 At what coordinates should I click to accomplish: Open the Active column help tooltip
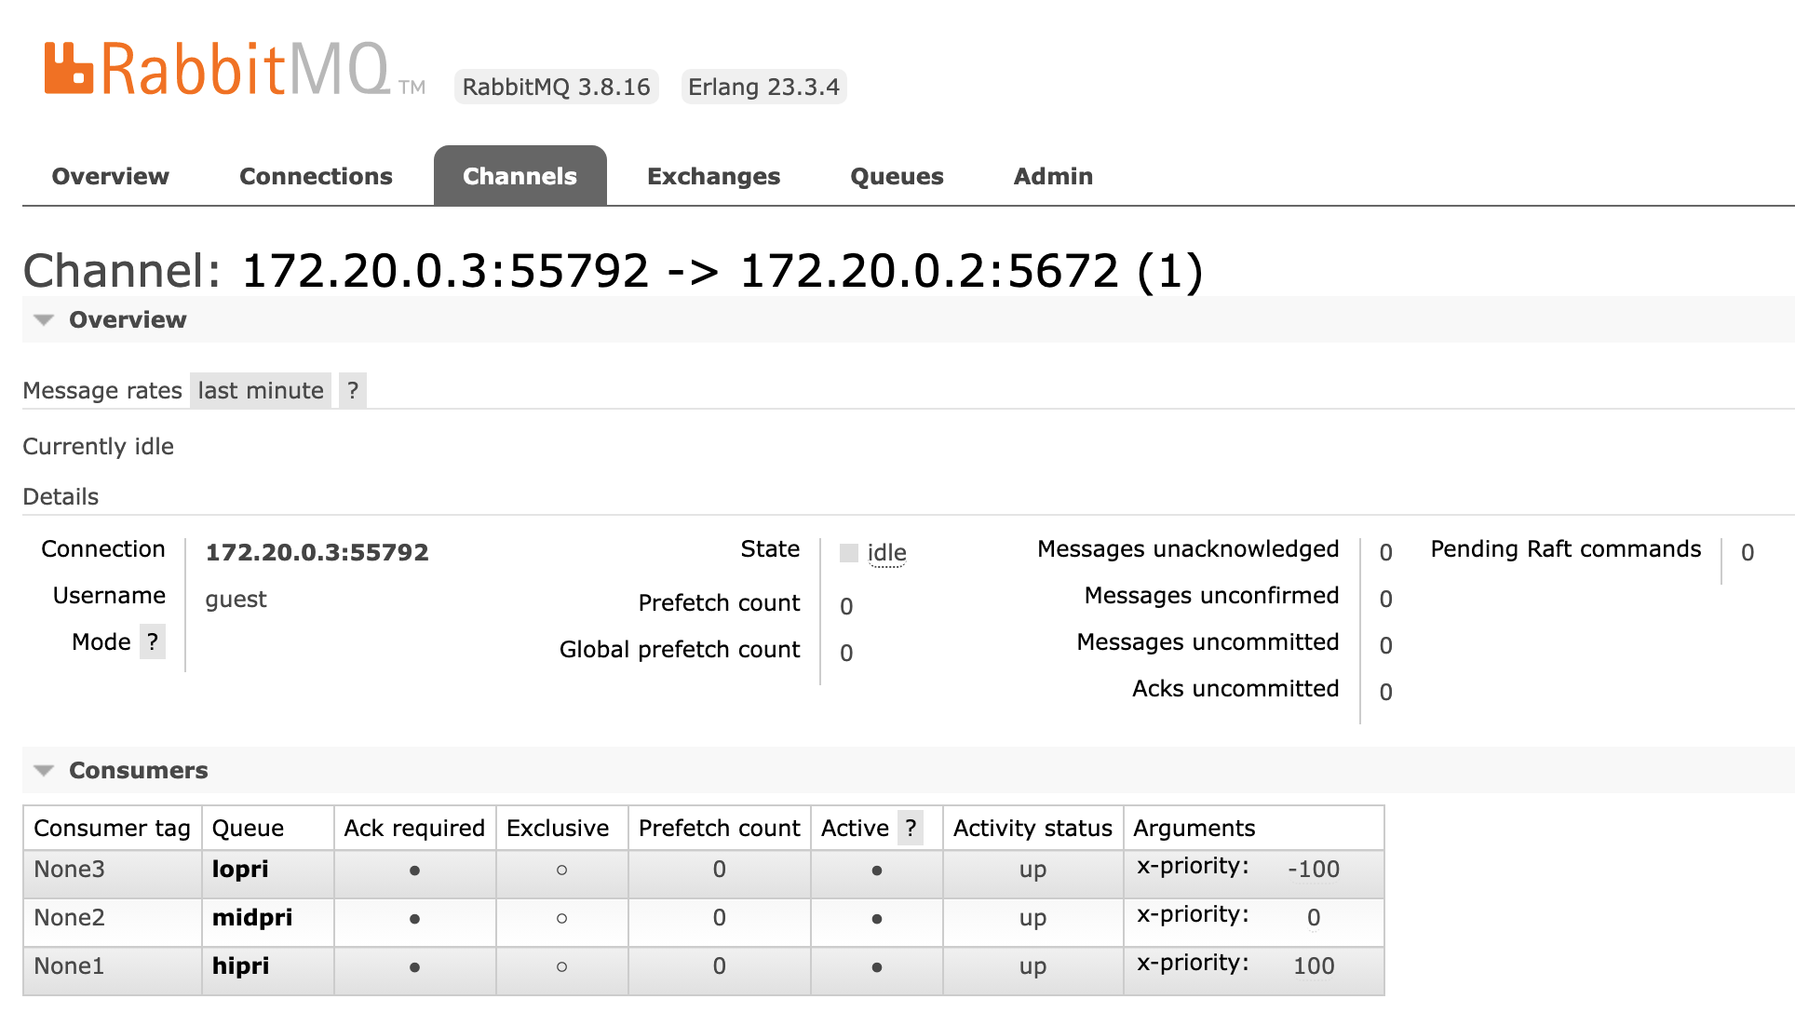pyautogui.click(x=911, y=827)
